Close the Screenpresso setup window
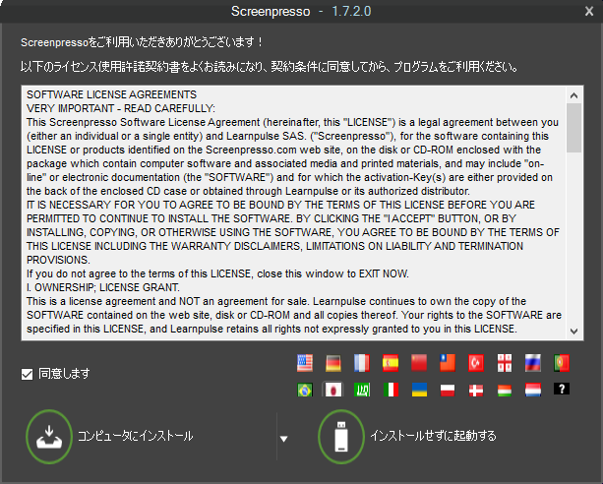The width and height of the screenshot is (603, 484). click(589, 11)
